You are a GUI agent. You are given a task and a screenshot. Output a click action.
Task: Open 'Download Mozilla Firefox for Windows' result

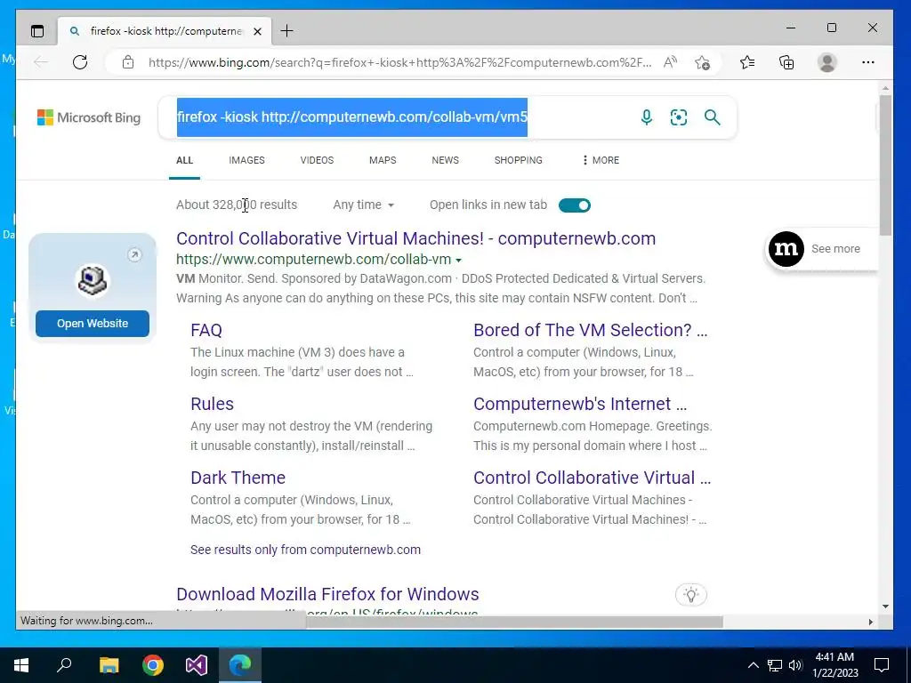(x=327, y=594)
